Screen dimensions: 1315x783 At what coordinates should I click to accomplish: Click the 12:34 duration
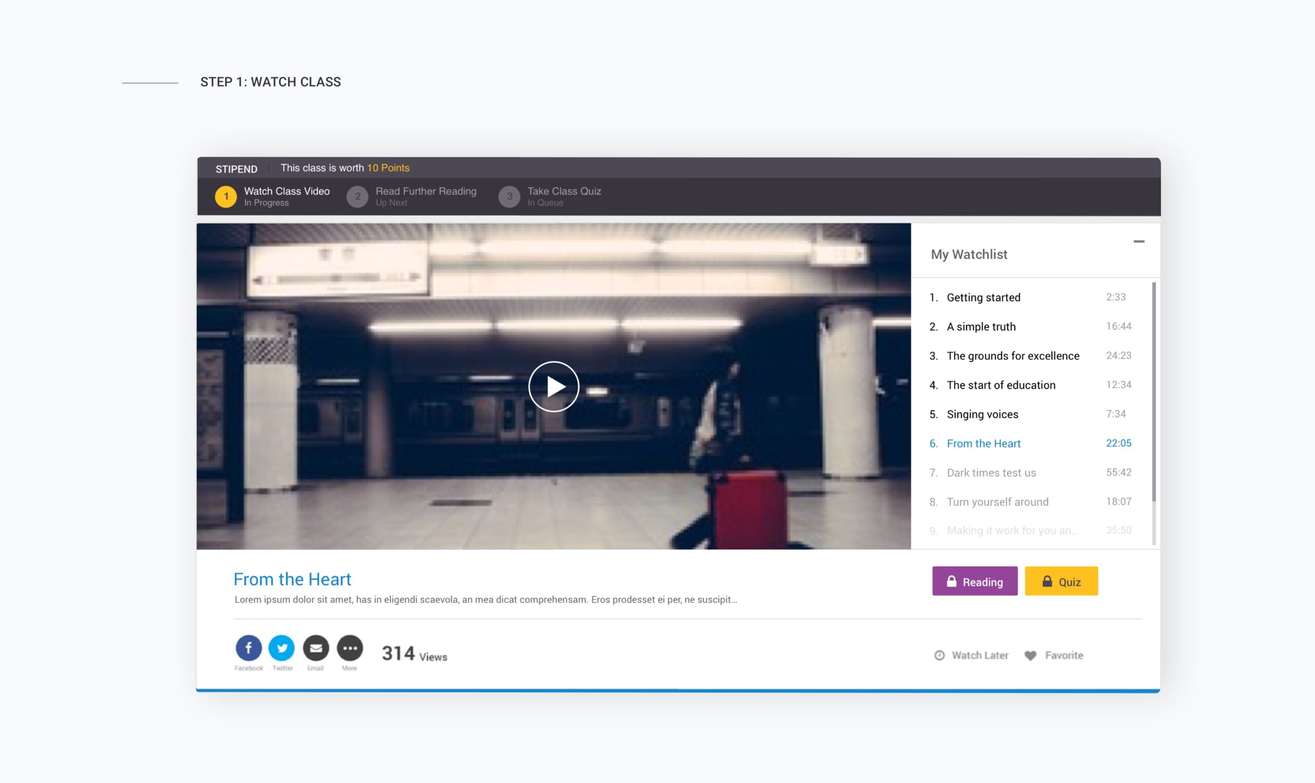[1119, 385]
